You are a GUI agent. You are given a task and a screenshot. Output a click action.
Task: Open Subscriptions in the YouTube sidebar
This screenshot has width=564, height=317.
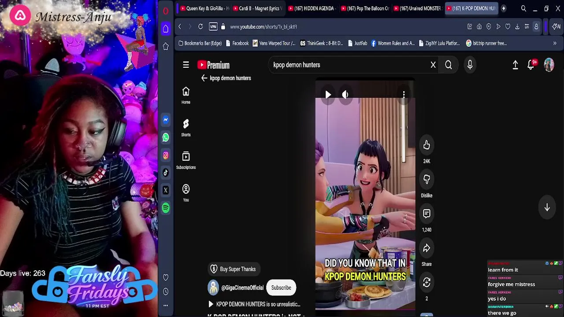(x=186, y=161)
